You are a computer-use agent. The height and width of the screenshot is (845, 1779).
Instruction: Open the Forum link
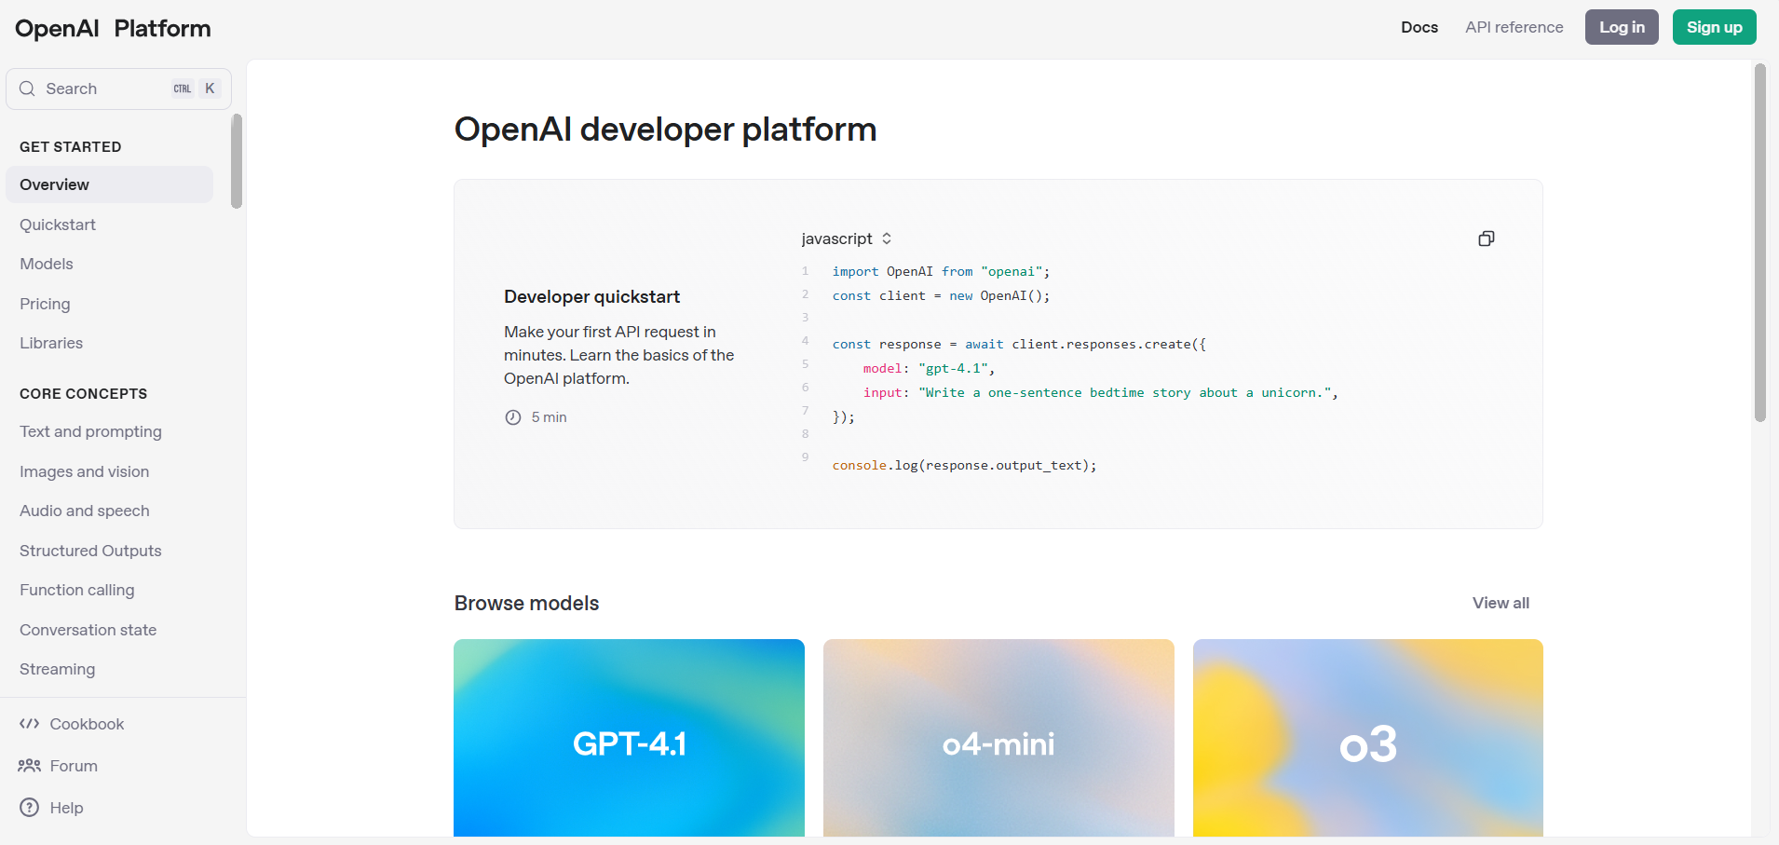59,766
